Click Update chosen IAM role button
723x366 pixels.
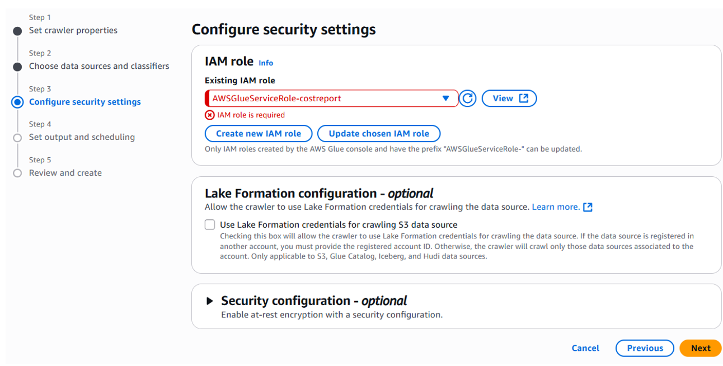point(379,134)
